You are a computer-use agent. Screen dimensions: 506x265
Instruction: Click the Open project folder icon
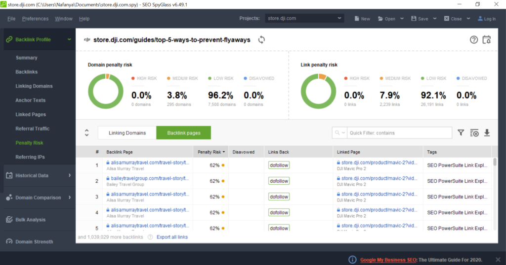pos(380,19)
